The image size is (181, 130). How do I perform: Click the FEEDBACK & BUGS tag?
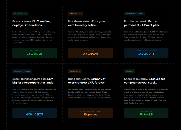pos(22,71)
